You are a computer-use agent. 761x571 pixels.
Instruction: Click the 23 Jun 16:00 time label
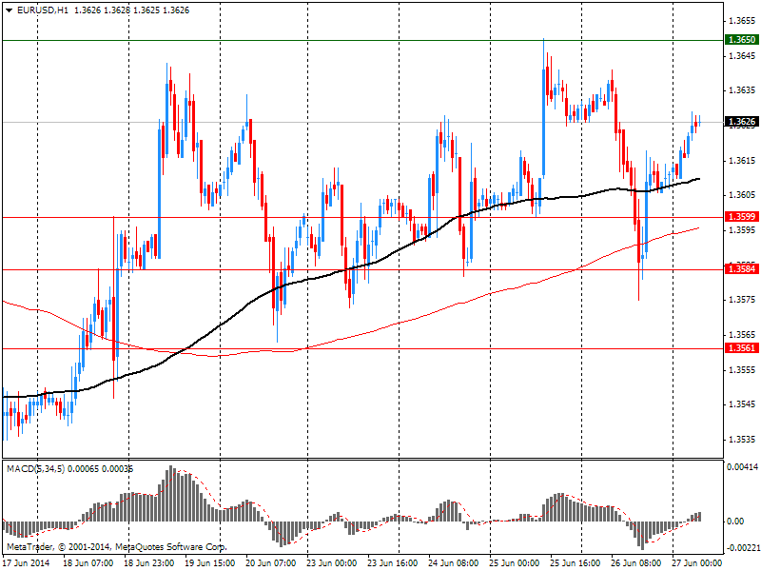393,563
